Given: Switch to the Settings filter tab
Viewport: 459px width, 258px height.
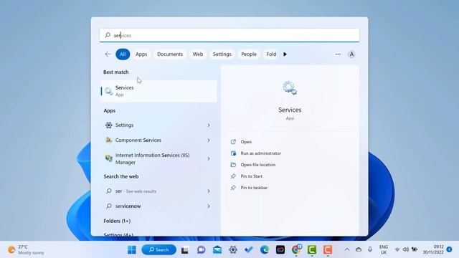Looking at the screenshot, I should point(222,54).
